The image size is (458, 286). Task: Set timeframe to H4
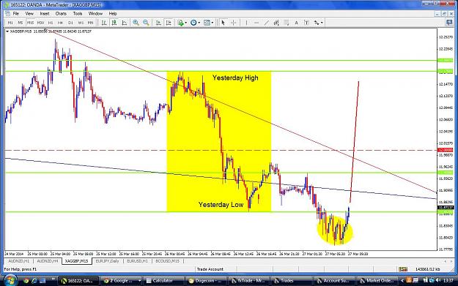click(60, 23)
